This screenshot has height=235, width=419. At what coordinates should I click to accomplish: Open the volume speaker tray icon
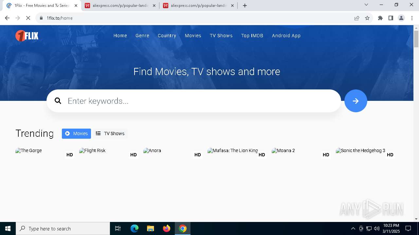pyautogui.click(x=377, y=228)
